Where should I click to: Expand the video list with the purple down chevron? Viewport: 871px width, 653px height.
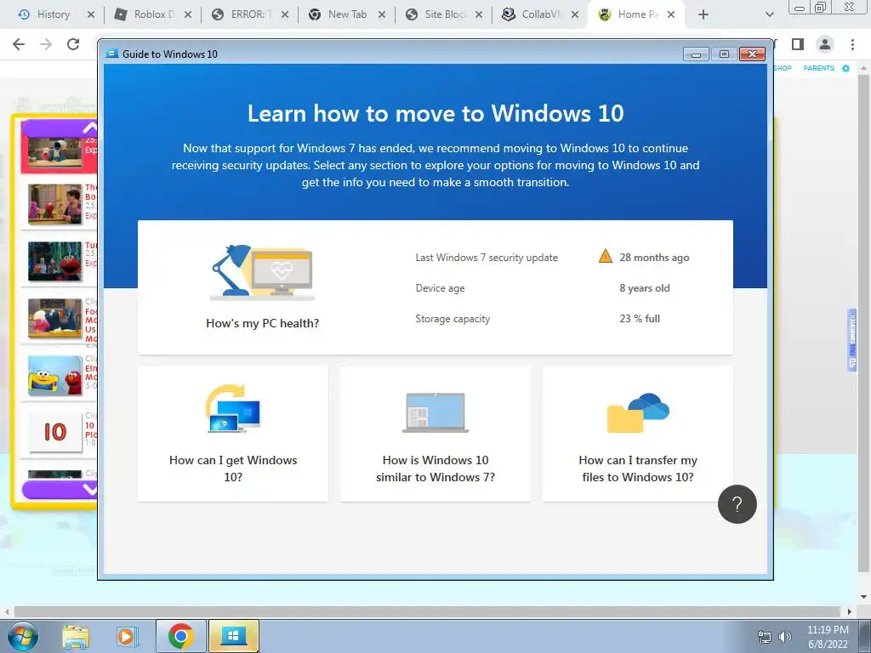tap(59, 489)
